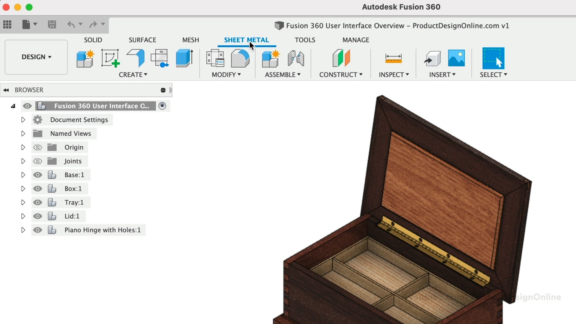Open the DESIGN workspace dropdown
The image size is (576, 324).
click(x=36, y=57)
